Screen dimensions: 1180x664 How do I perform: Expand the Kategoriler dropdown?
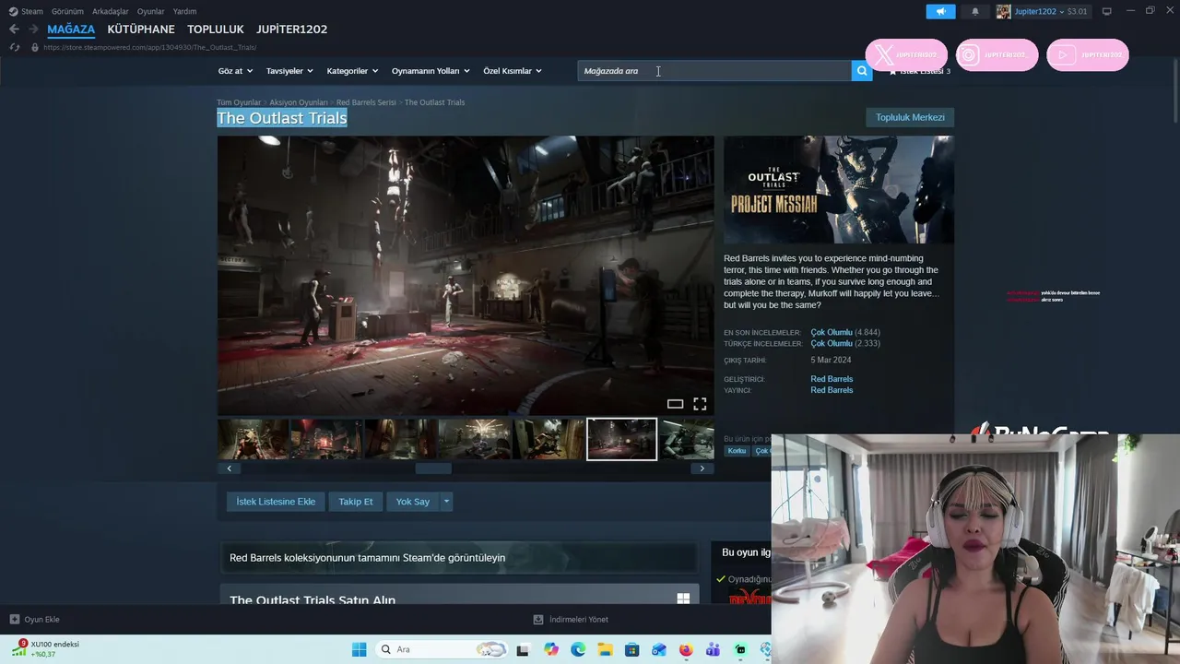(352, 71)
